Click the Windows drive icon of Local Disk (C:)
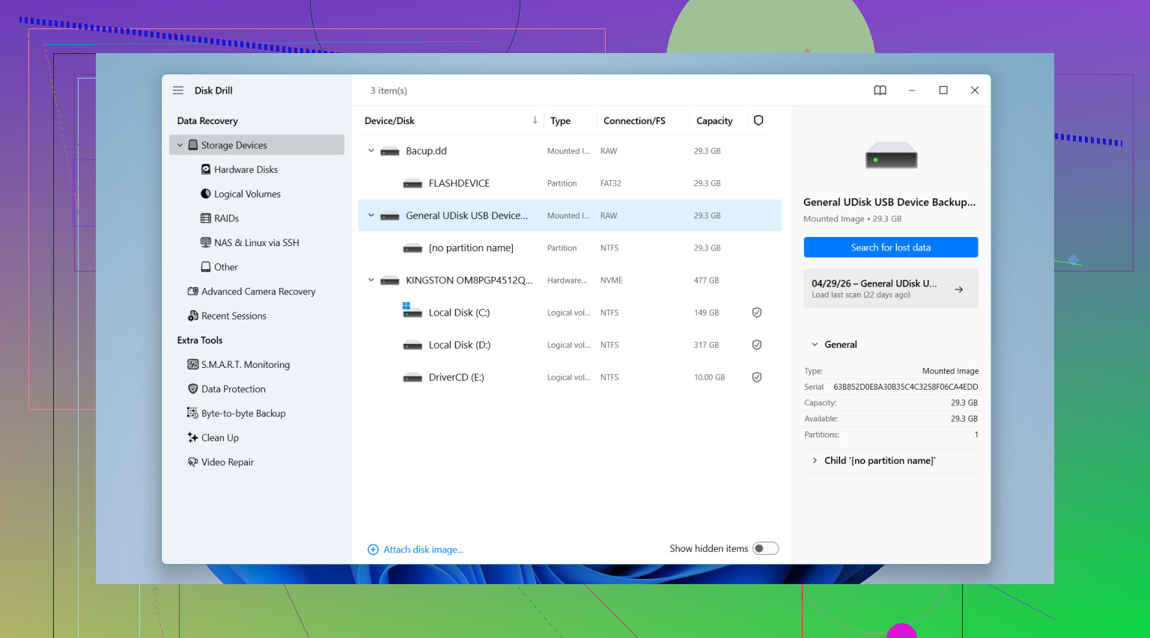The height and width of the screenshot is (638, 1150). pyautogui.click(x=413, y=310)
